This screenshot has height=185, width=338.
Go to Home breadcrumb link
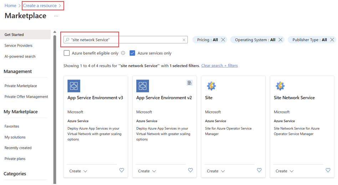[x=10, y=6]
